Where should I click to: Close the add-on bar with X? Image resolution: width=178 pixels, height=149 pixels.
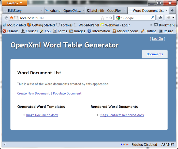[x=5, y=144]
